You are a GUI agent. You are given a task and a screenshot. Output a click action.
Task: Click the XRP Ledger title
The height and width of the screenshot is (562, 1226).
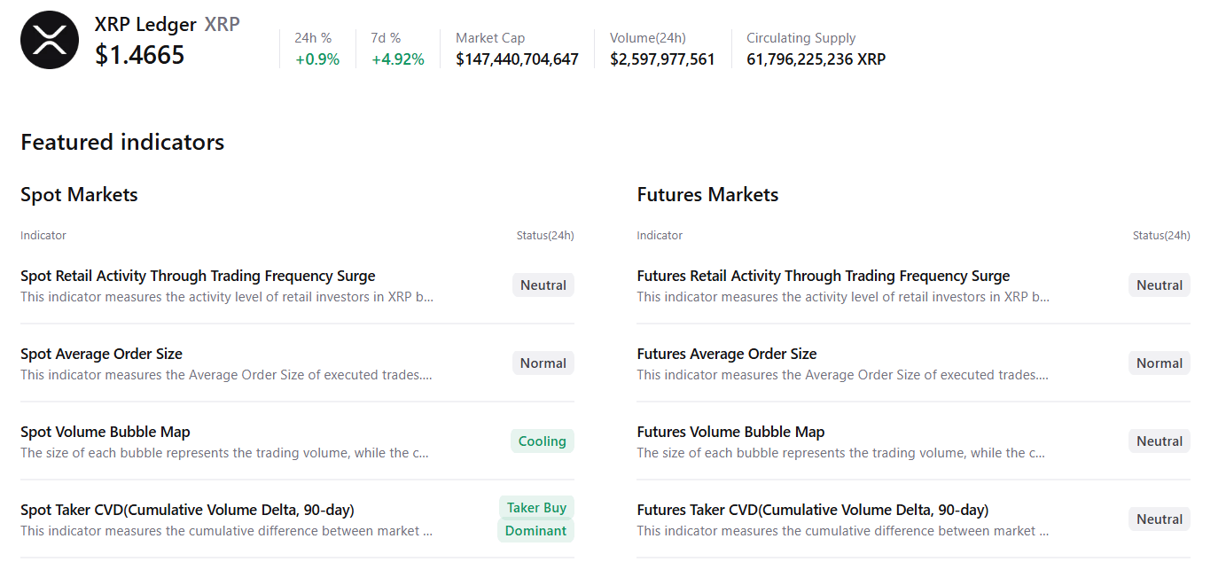pyautogui.click(x=145, y=25)
